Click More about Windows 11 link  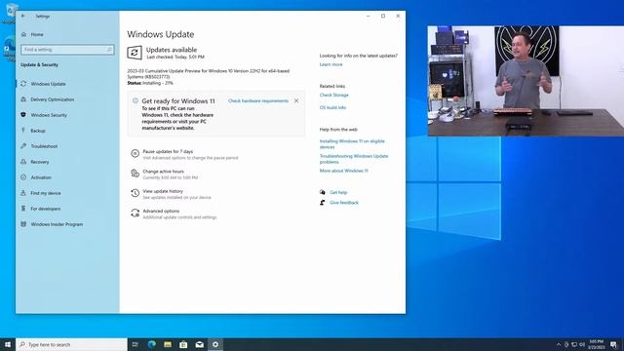click(x=343, y=171)
